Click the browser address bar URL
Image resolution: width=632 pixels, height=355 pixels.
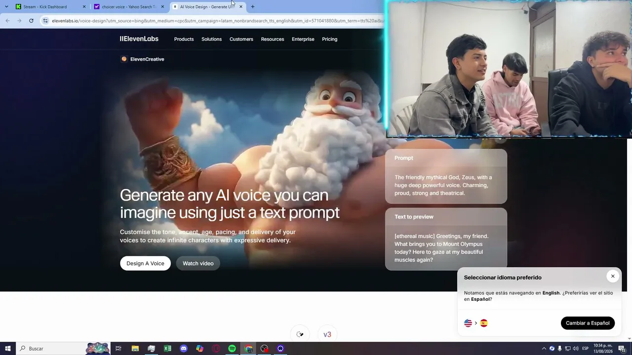pyautogui.click(x=217, y=21)
